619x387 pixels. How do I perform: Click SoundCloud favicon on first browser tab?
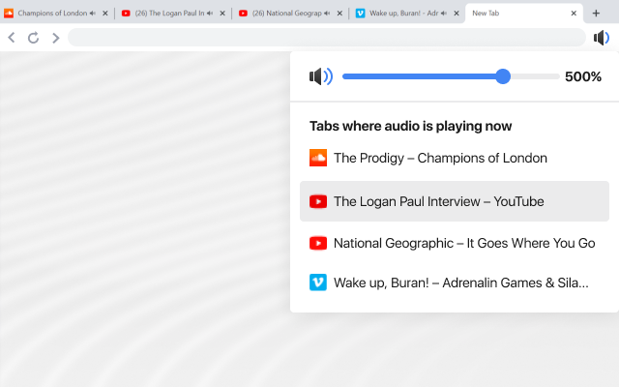point(9,13)
